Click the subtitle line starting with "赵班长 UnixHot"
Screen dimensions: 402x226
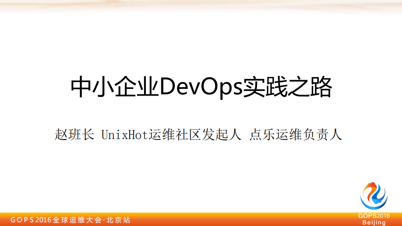(198, 135)
